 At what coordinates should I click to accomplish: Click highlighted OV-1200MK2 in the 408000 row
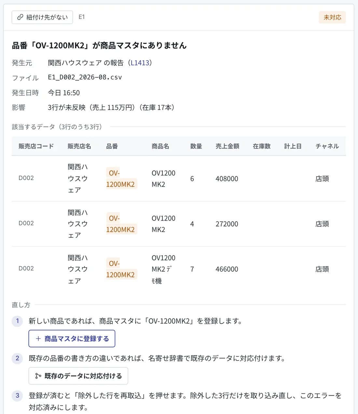(x=121, y=178)
